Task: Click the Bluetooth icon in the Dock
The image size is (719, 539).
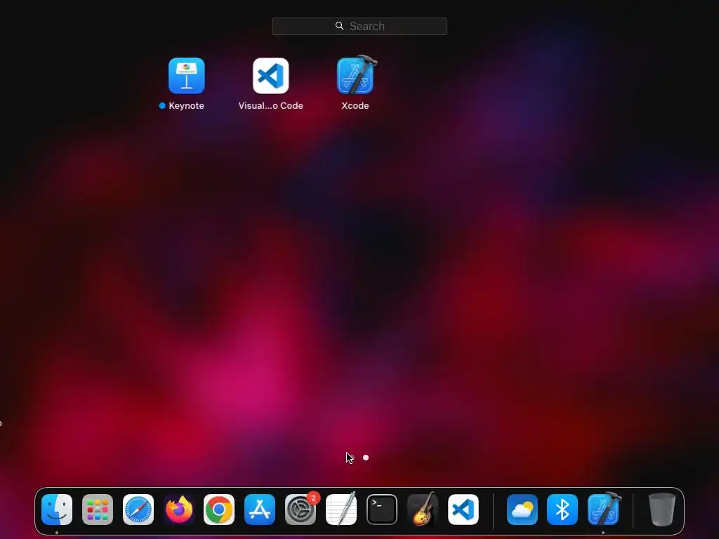Action: click(x=562, y=510)
